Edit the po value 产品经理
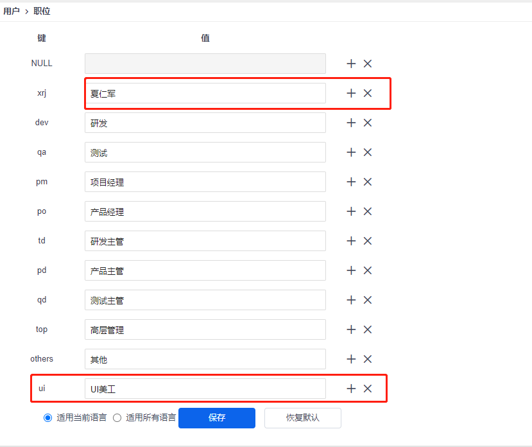The width and height of the screenshot is (532, 447). point(205,211)
